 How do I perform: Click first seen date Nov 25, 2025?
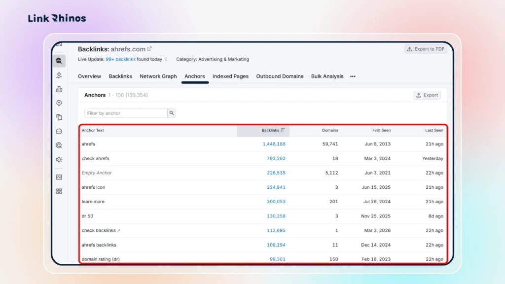376,216
